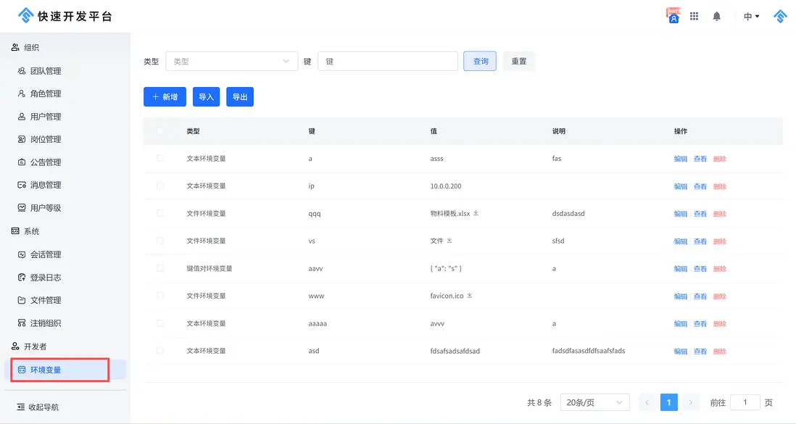
Task: Click the 查询 search button
Action: click(481, 62)
